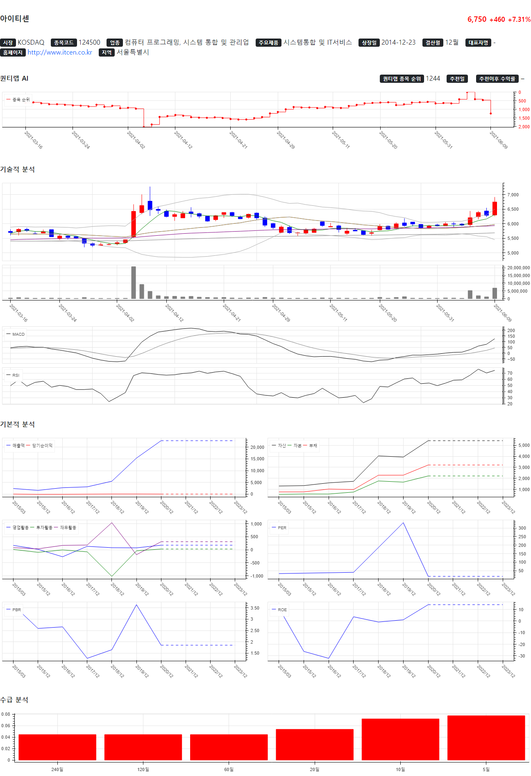Click the 업종 badge
This screenshot has width=531, height=776.
point(115,43)
